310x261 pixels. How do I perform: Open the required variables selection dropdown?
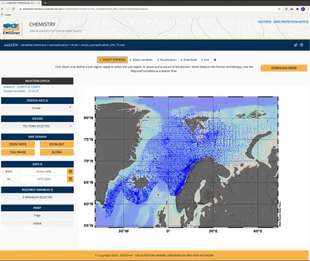[37, 197]
